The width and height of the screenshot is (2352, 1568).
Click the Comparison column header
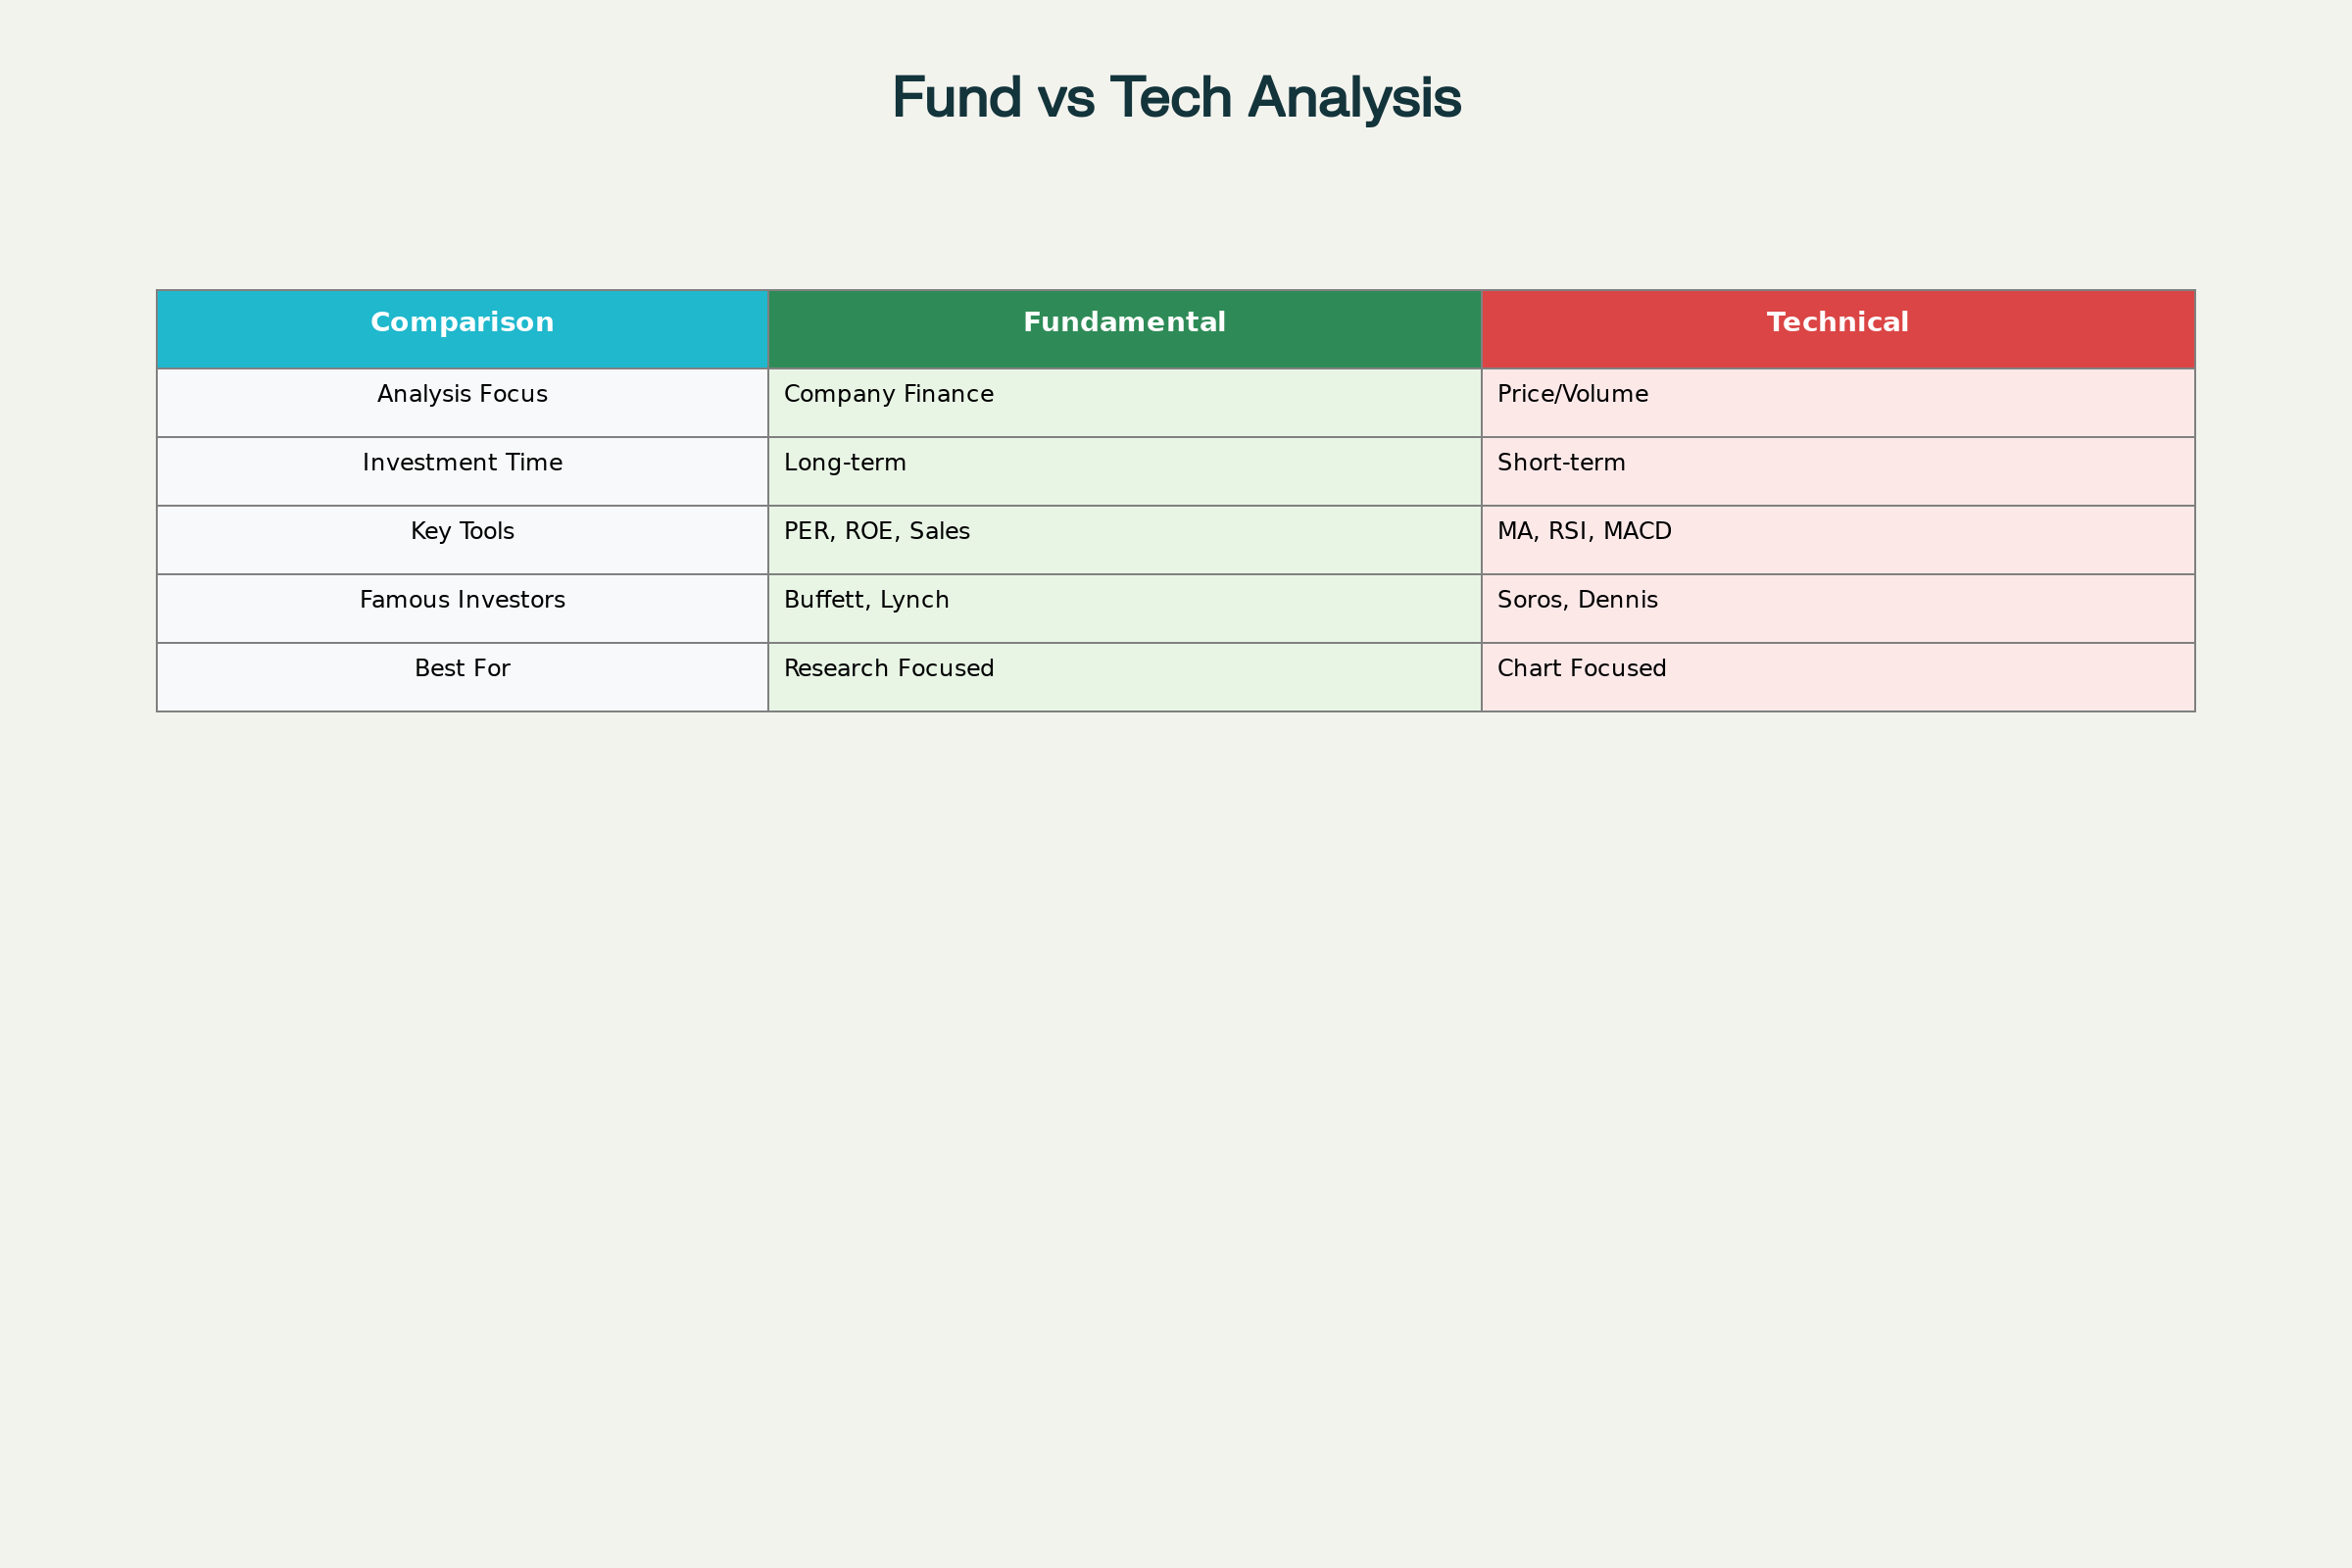(x=462, y=329)
